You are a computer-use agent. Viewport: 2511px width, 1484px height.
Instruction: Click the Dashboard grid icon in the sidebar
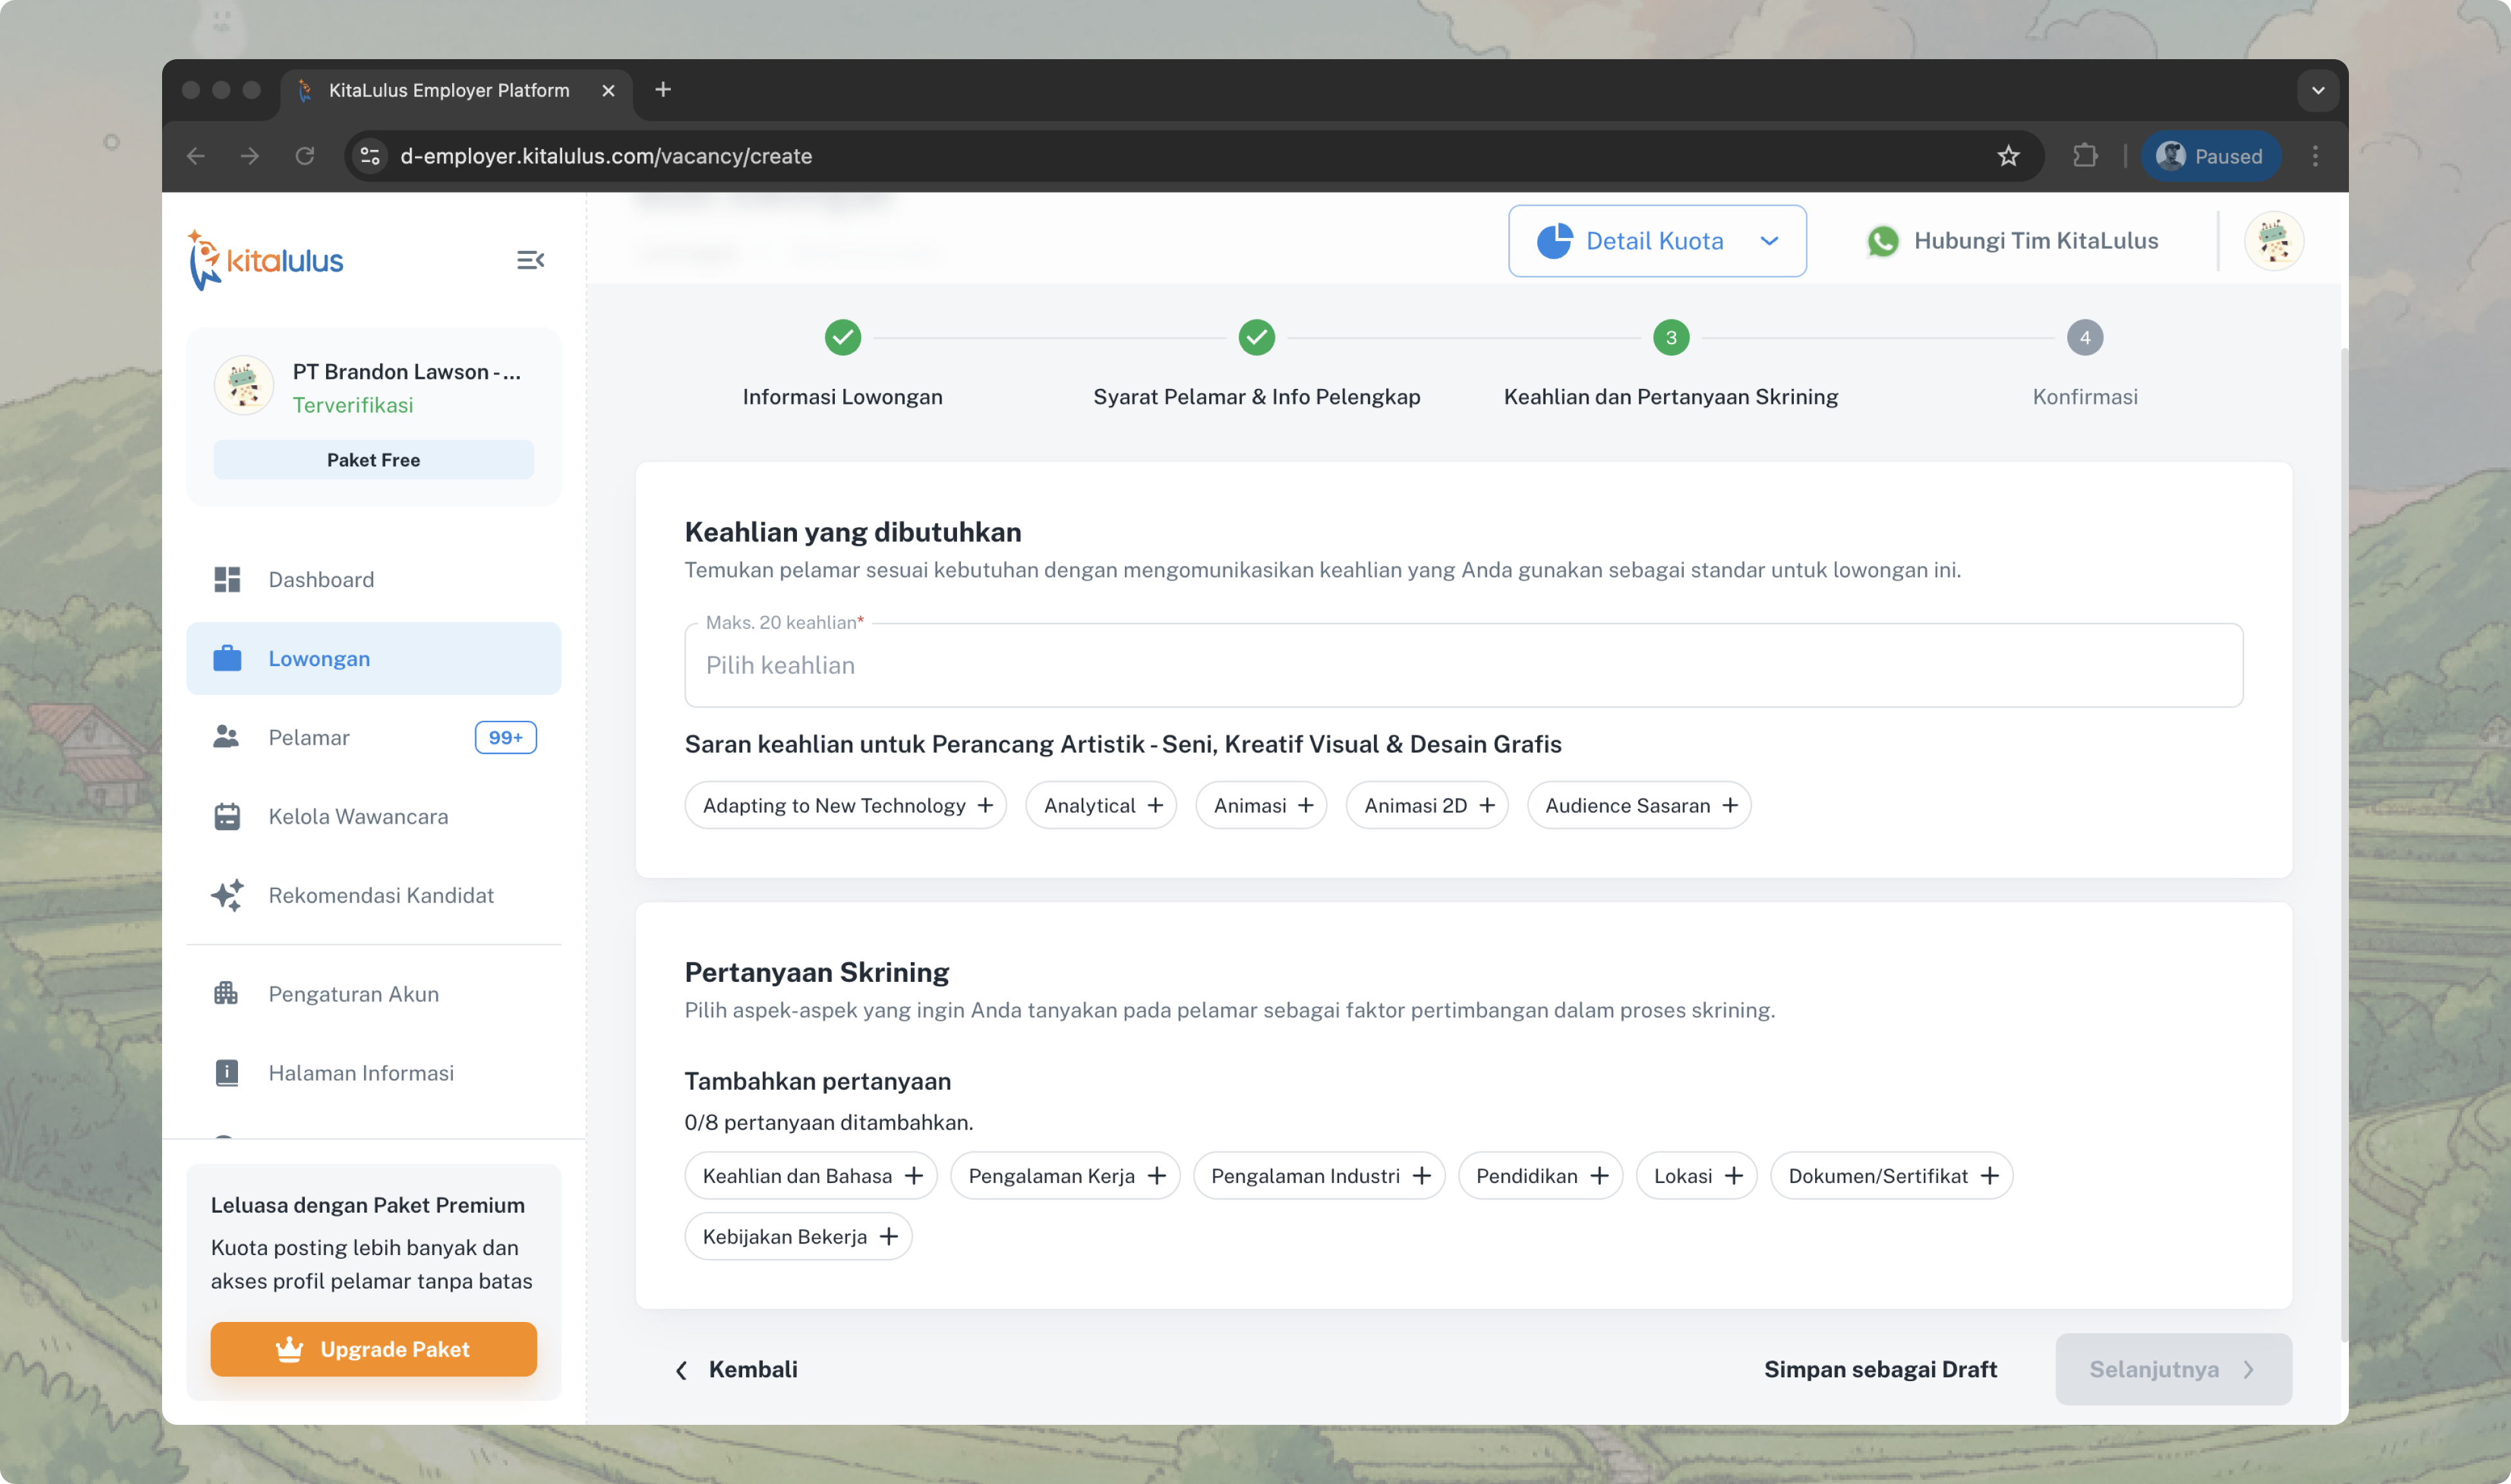(227, 580)
